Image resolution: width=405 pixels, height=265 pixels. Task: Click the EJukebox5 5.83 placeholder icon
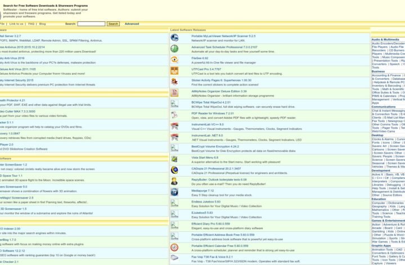point(174,214)
